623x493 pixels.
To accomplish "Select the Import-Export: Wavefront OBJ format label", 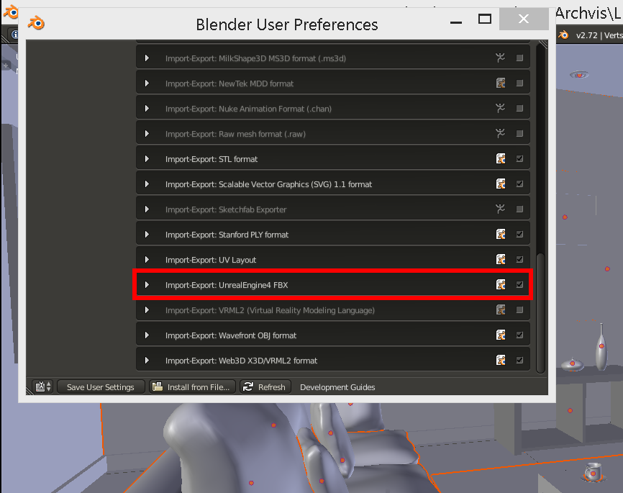I will [x=231, y=335].
